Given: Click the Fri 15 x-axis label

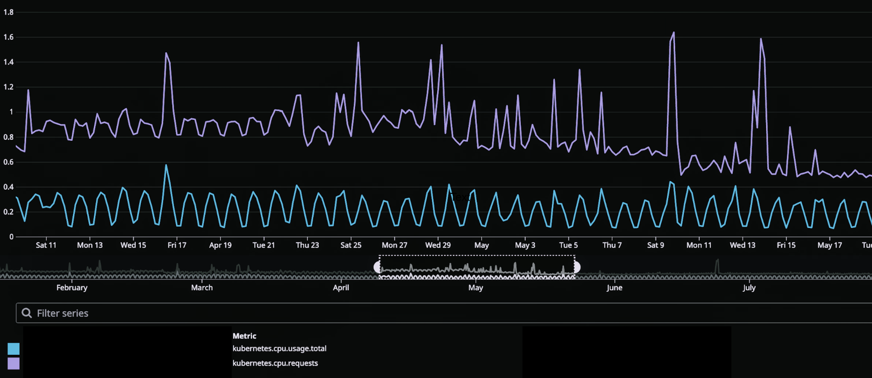Looking at the screenshot, I should coord(786,245).
